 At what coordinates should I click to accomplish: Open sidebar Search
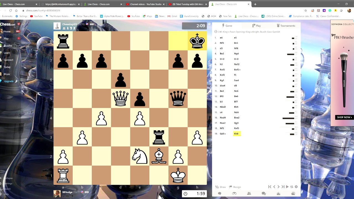[x=7, y=189]
